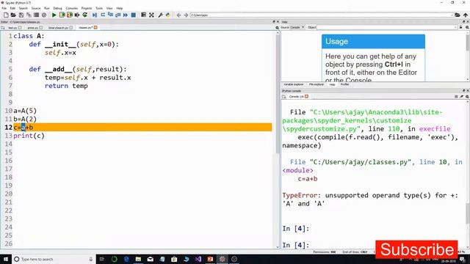This screenshot has width=470, height=264.
Task: Open Source Console dropdown in Help pane
Action: point(297,27)
